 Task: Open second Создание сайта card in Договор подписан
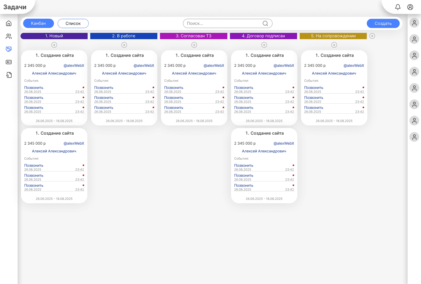point(264,133)
